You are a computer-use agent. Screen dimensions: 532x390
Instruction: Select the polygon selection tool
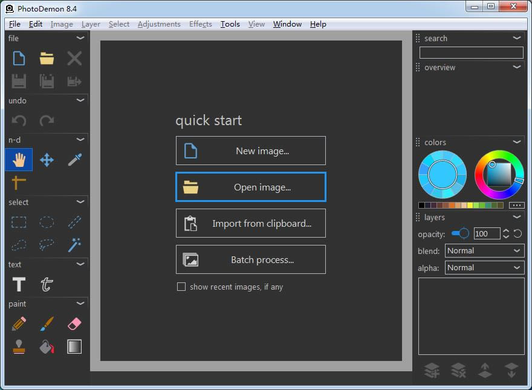point(19,245)
